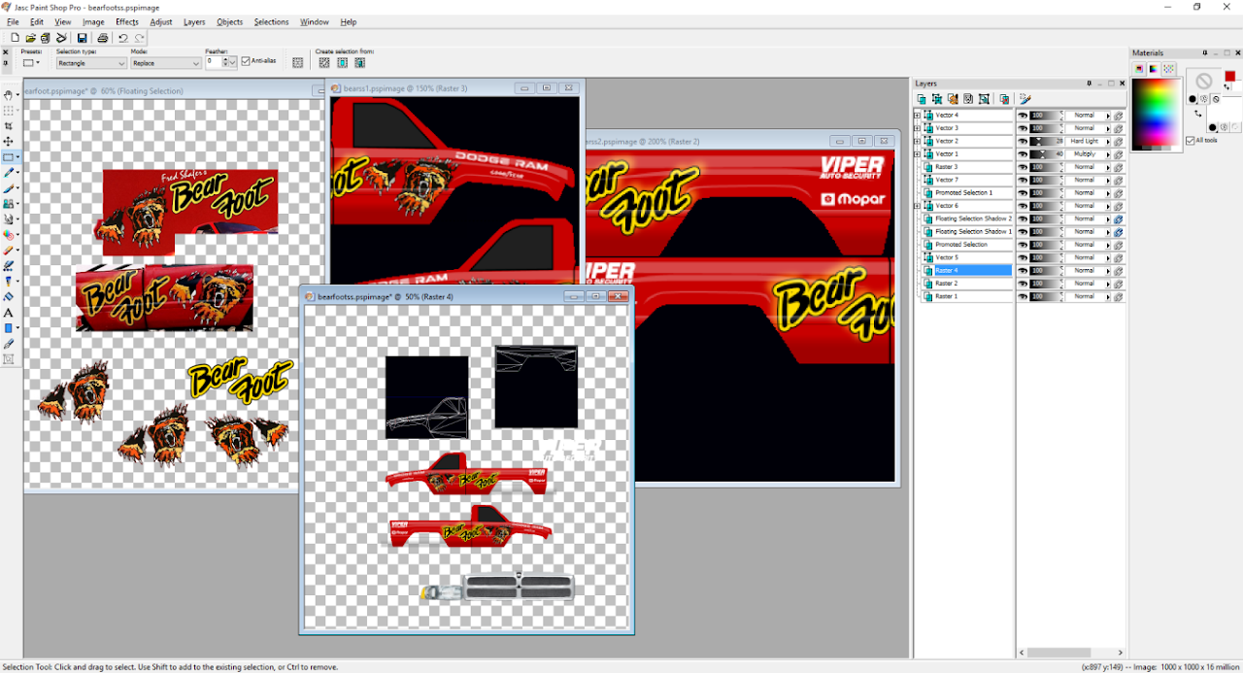Screen dimensions: 1243x673
Task: Click New Raster Layer icon in Layers palette
Action: [x=922, y=99]
